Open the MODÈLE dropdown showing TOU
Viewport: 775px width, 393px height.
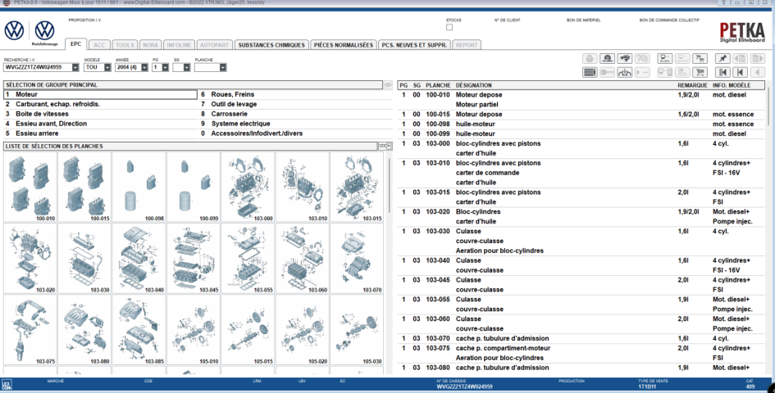click(107, 68)
